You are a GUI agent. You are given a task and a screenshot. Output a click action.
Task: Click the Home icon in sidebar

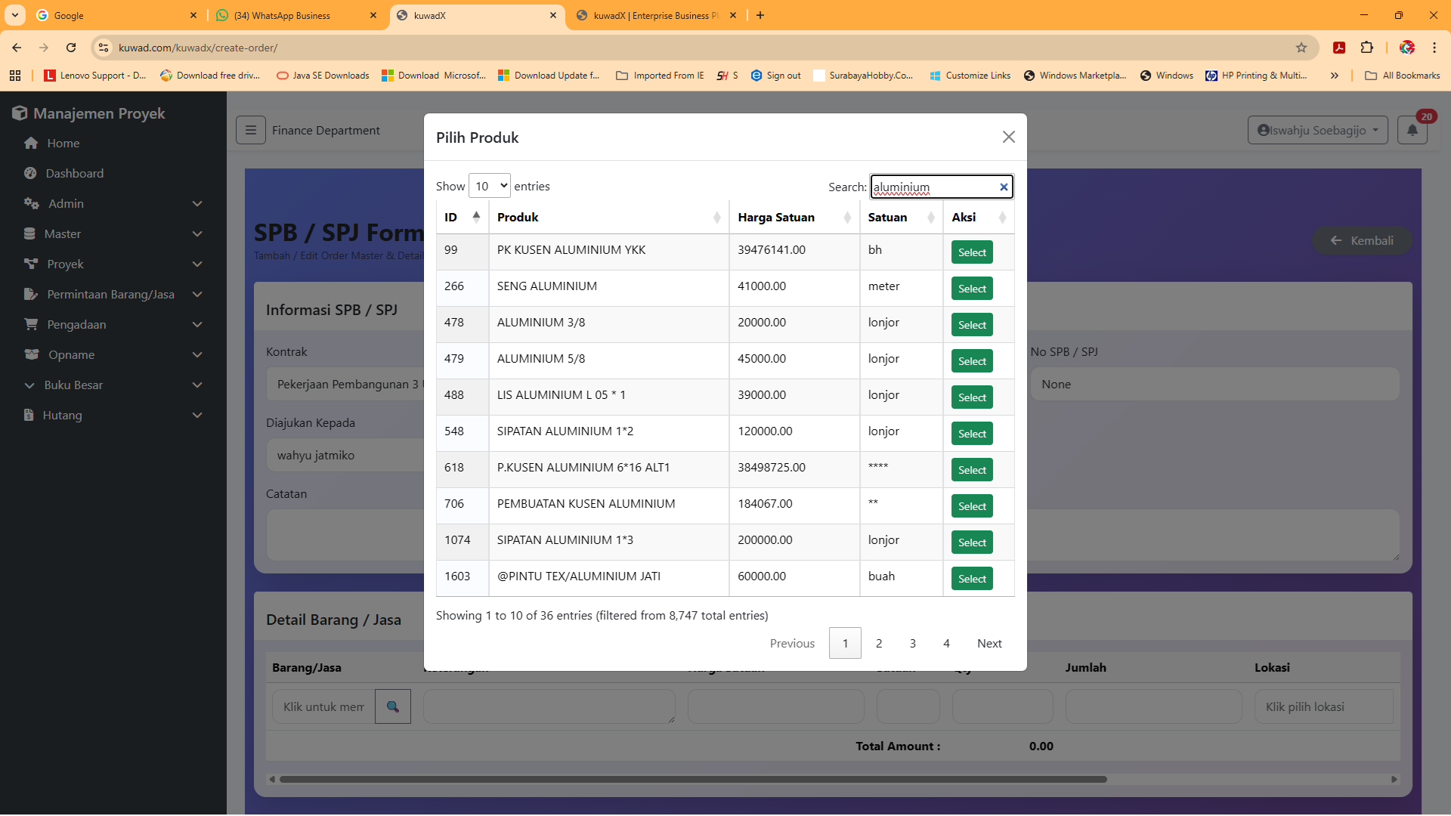[x=31, y=143]
